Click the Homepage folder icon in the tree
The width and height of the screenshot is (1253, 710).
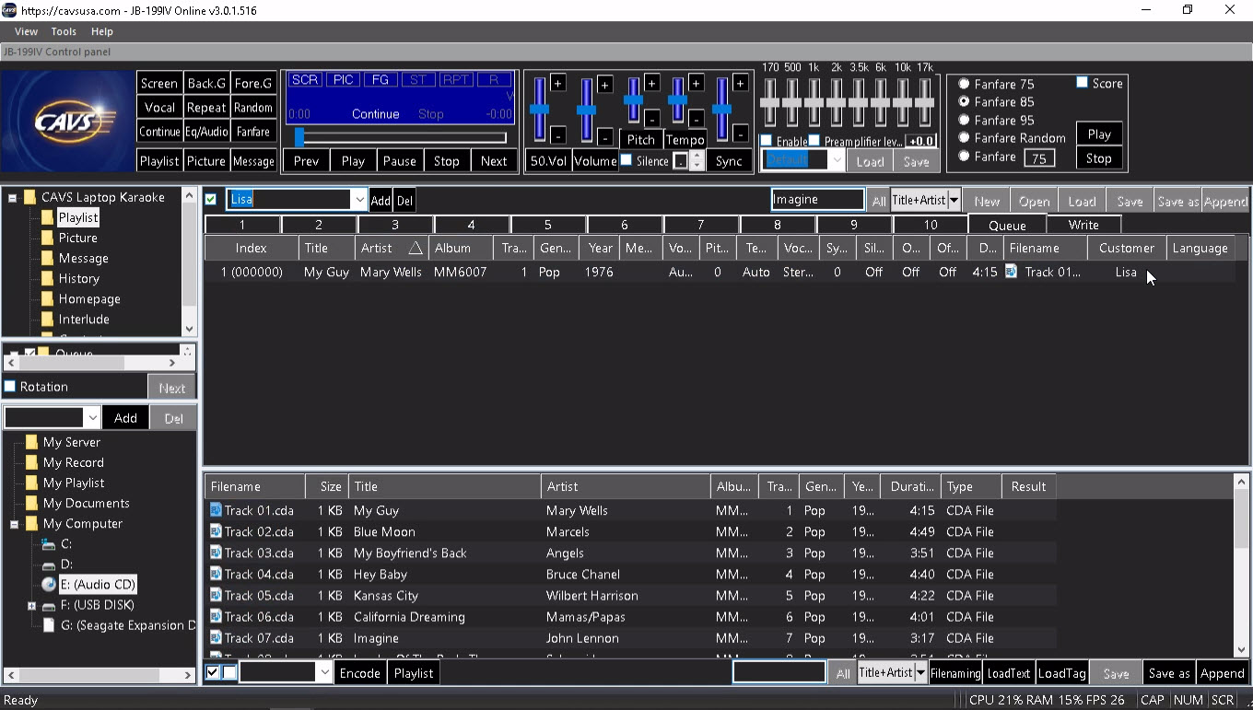(47, 298)
